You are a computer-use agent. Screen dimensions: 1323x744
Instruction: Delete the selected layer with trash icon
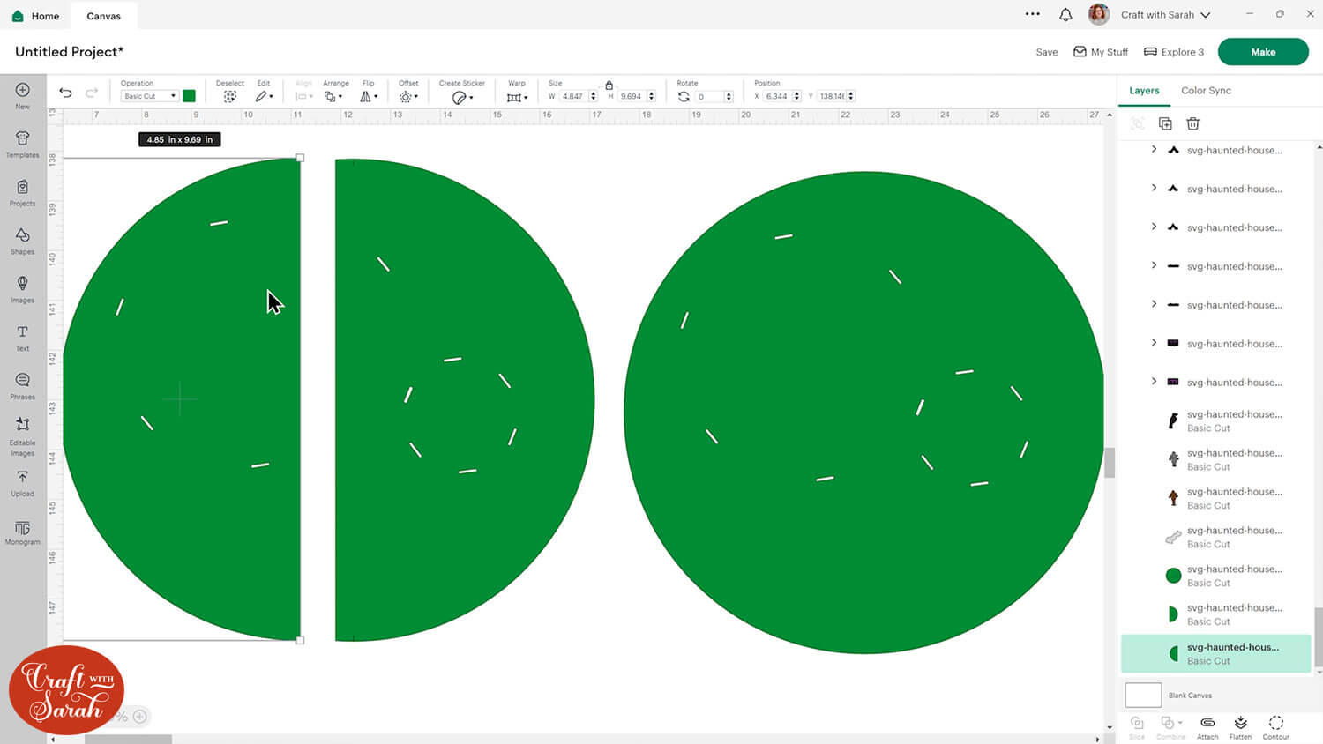[1192, 123]
